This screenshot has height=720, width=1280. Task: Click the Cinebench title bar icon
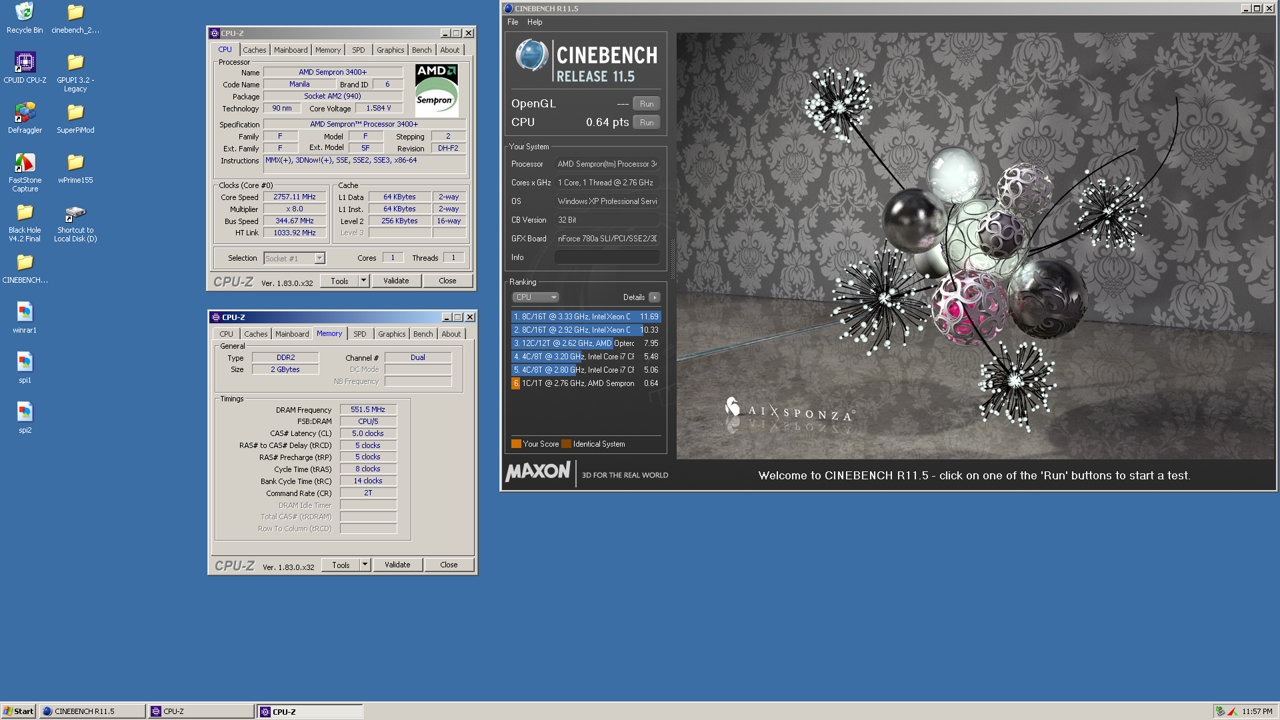click(x=508, y=9)
